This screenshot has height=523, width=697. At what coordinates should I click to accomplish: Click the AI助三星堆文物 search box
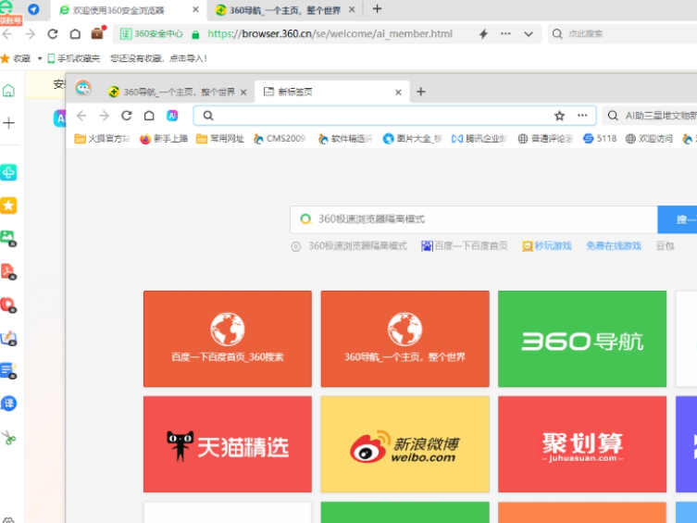(650, 116)
